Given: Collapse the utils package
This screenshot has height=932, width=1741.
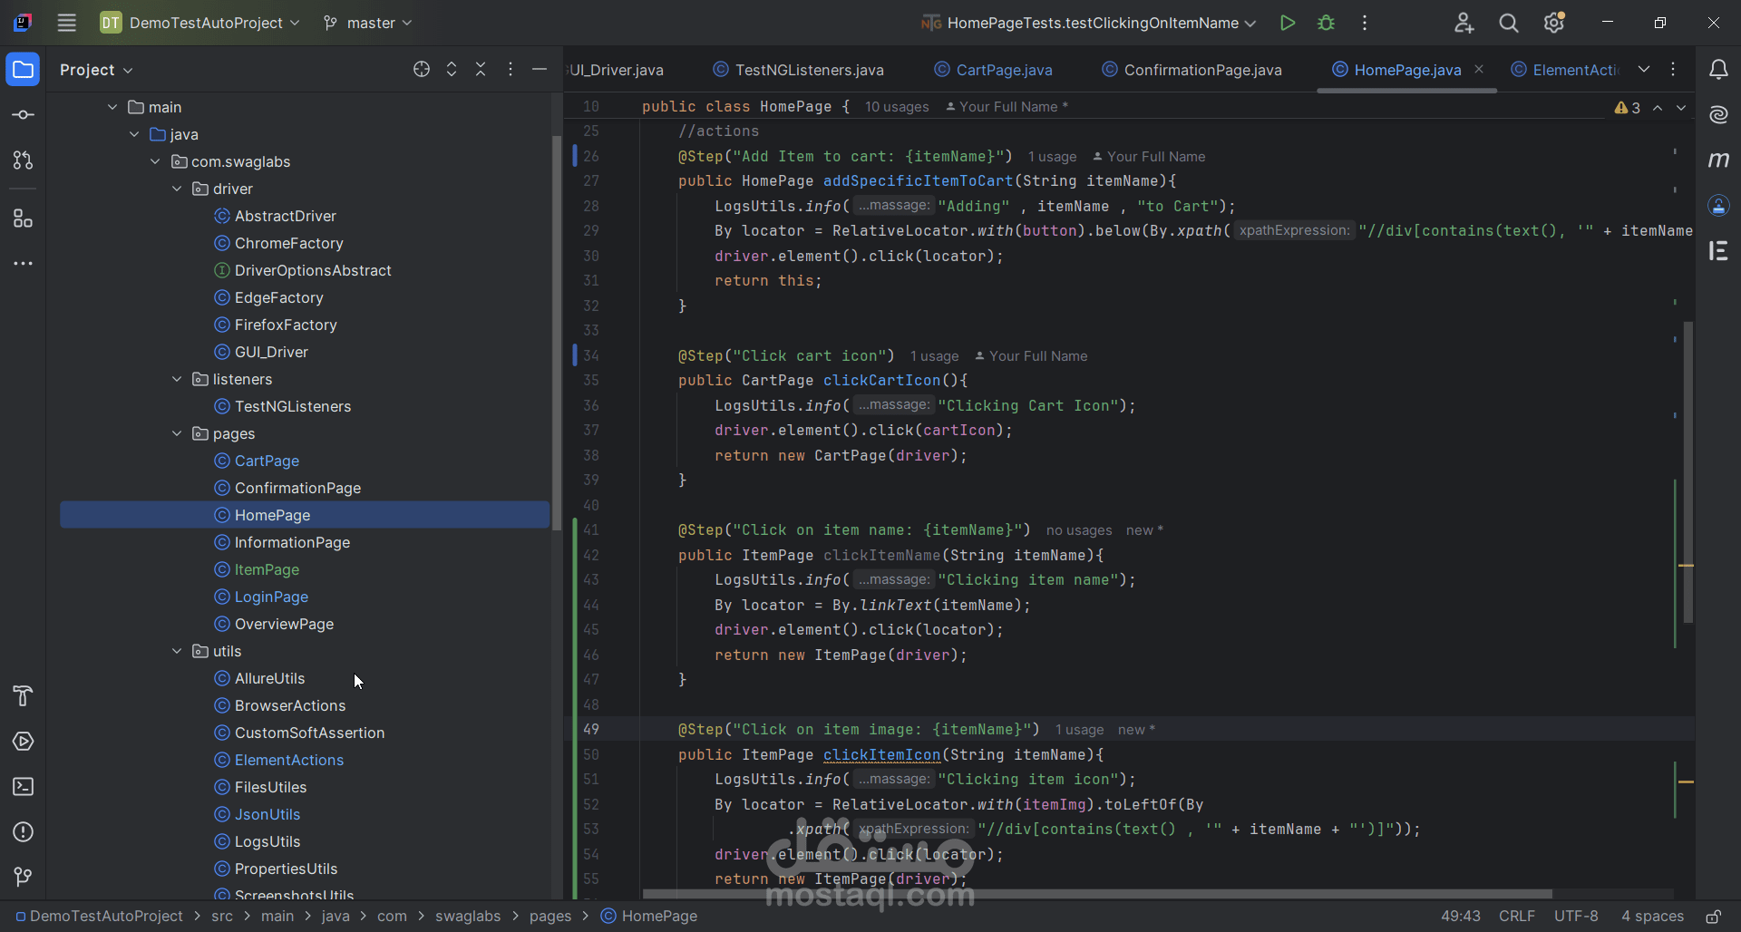Looking at the screenshot, I should pyautogui.click(x=177, y=651).
